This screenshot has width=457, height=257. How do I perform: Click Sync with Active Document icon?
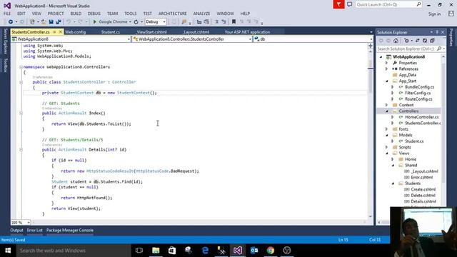[x=417, y=41]
